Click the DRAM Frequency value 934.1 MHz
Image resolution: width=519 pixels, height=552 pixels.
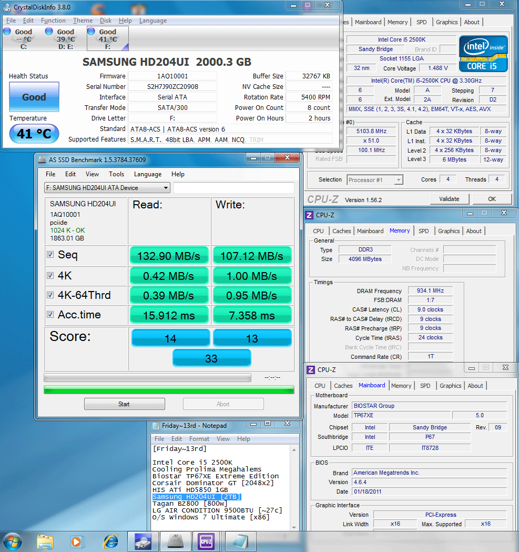(x=430, y=291)
